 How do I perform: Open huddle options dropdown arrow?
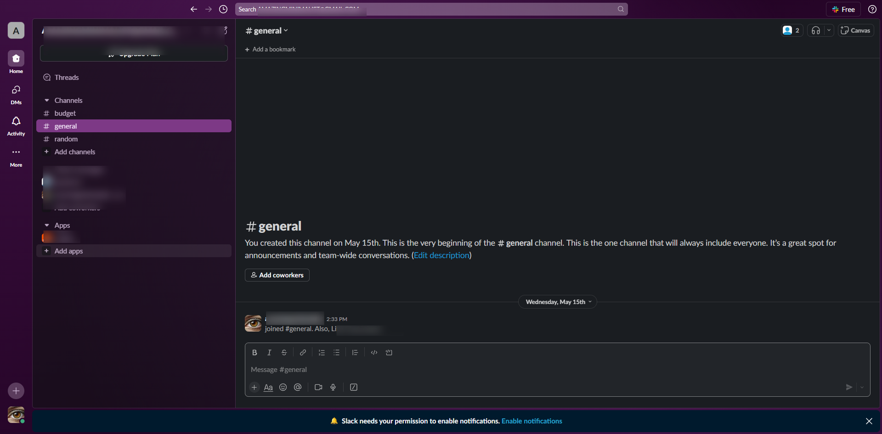pyautogui.click(x=829, y=30)
